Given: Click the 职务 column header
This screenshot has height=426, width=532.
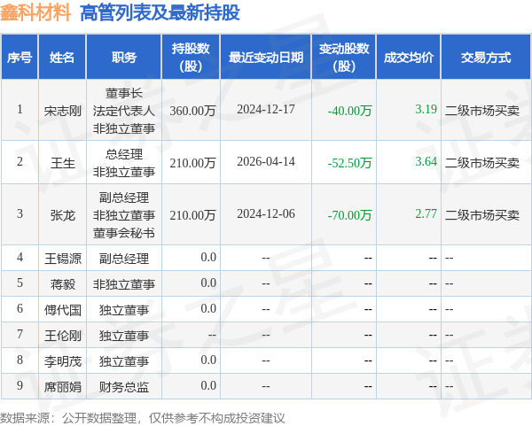Looking at the screenshot, I should click(x=124, y=58).
